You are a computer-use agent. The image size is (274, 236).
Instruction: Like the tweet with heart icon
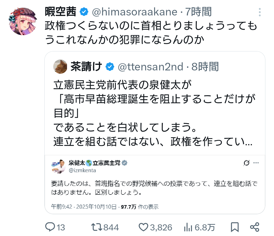144,227
